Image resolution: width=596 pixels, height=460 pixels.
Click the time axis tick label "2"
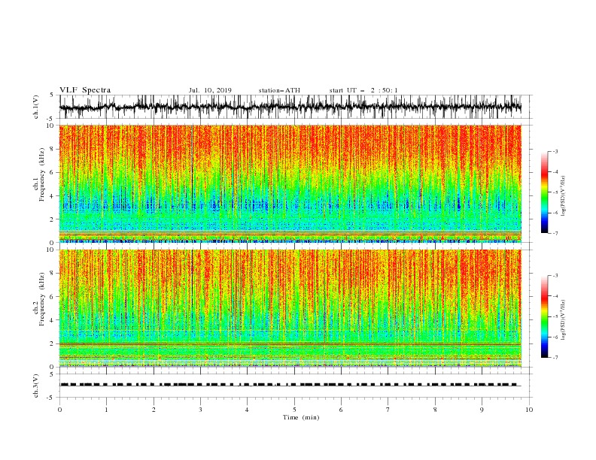154,410
